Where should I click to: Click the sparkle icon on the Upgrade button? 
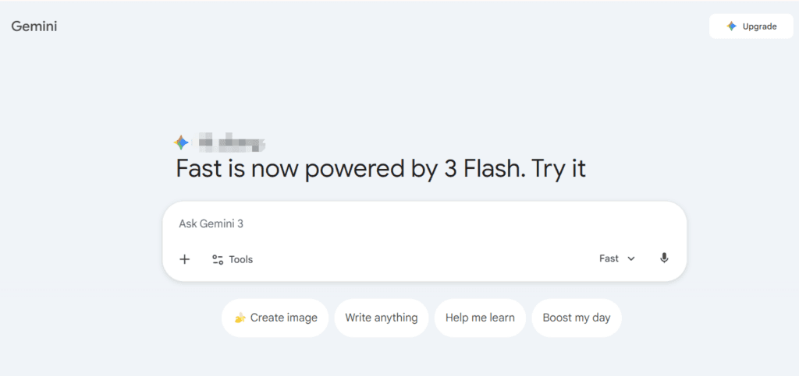click(x=731, y=26)
